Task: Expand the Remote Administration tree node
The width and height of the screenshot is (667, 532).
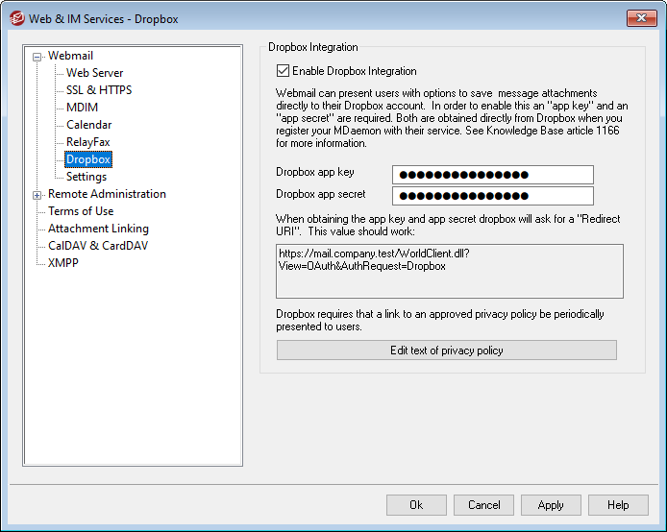Action: 37,195
